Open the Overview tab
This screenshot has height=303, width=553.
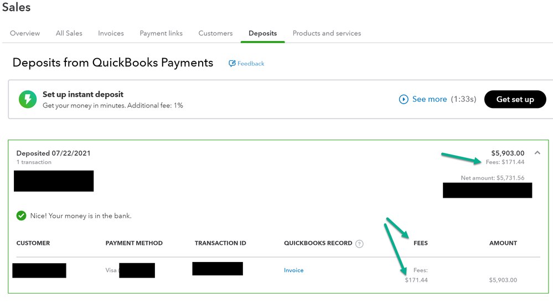(x=25, y=33)
